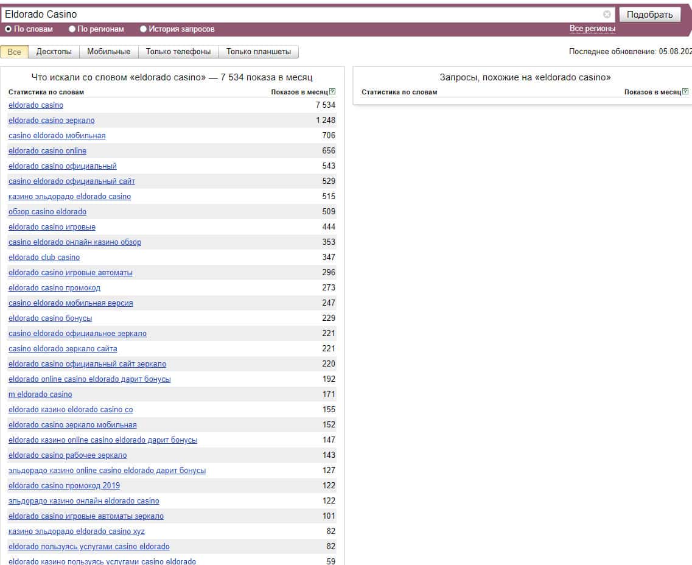Switch to the 'Мобильные' tab
The width and height of the screenshot is (692, 565).
point(108,52)
